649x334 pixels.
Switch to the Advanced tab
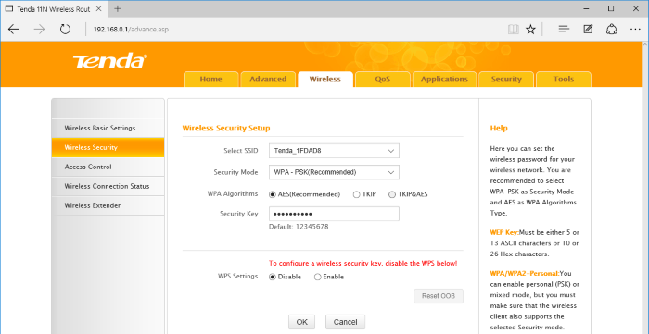point(268,80)
